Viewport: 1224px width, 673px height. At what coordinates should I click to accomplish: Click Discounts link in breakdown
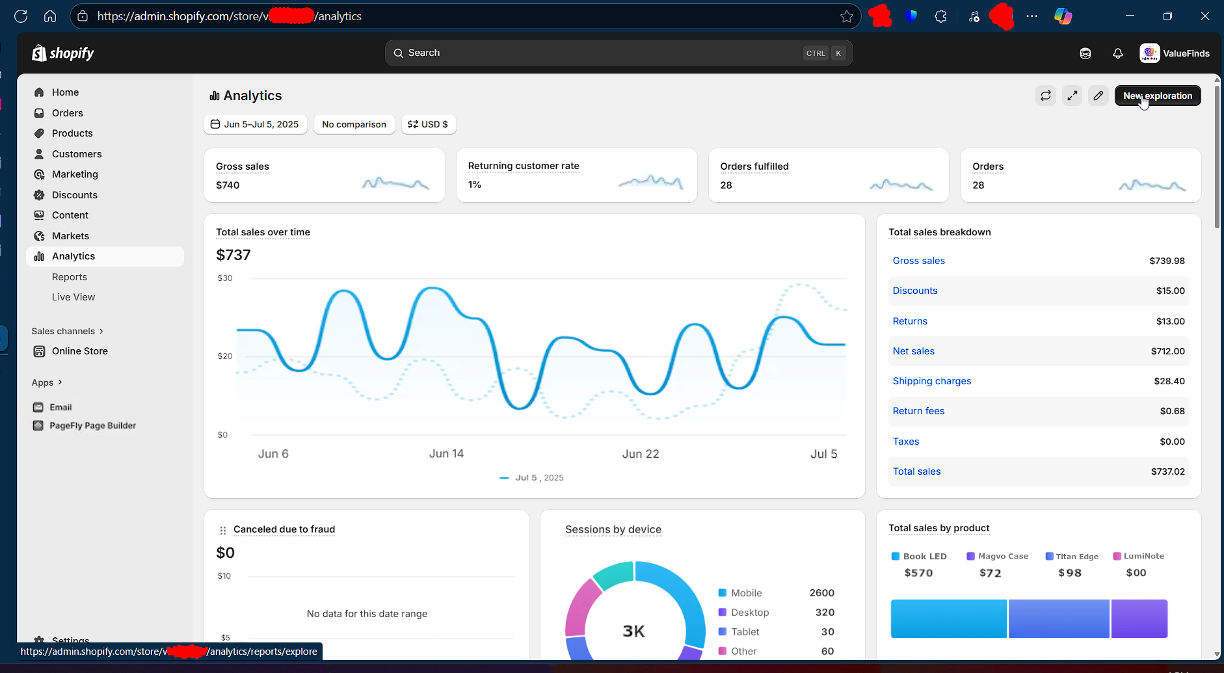914,291
